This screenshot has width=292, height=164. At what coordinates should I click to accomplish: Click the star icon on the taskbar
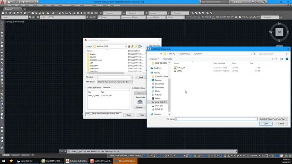[x=11, y=161]
